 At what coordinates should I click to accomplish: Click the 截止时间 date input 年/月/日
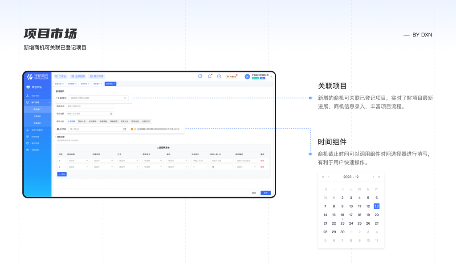98,129
